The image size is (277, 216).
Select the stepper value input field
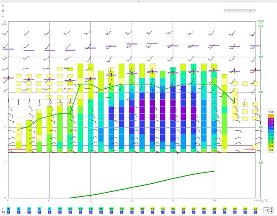coord(267,210)
